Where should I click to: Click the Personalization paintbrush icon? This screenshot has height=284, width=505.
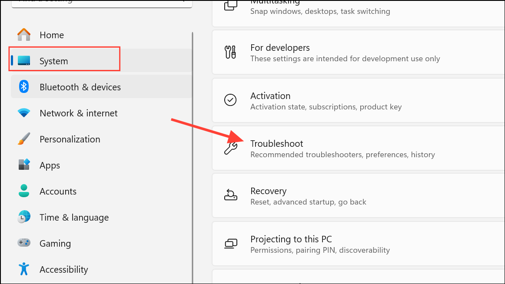[x=24, y=139]
